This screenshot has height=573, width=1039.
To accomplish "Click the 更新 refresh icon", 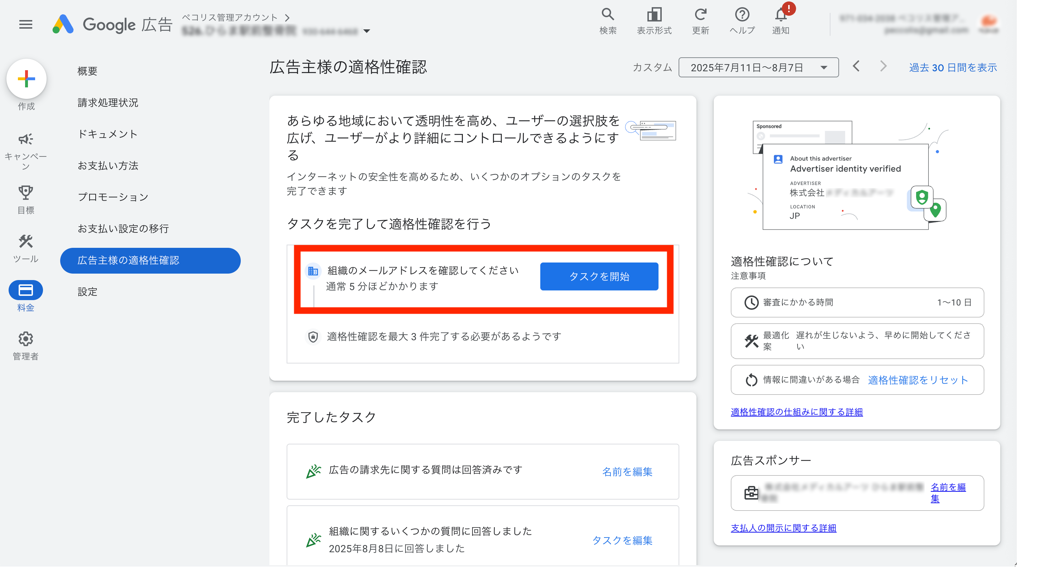I will point(700,15).
